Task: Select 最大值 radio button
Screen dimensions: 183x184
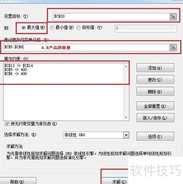Action: click(x=24, y=28)
